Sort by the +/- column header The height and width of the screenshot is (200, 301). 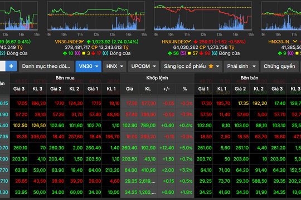click(x=167, y=89)
